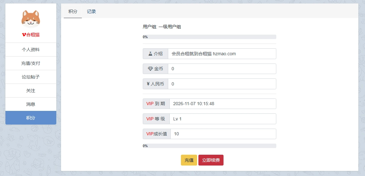Select 论坛帖子 from the sidebar
Viewport: 365px width, 176px height.
point(31,77)
